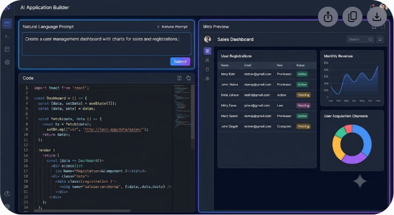
Task: Click the Email column header
Action: [247, 66]
